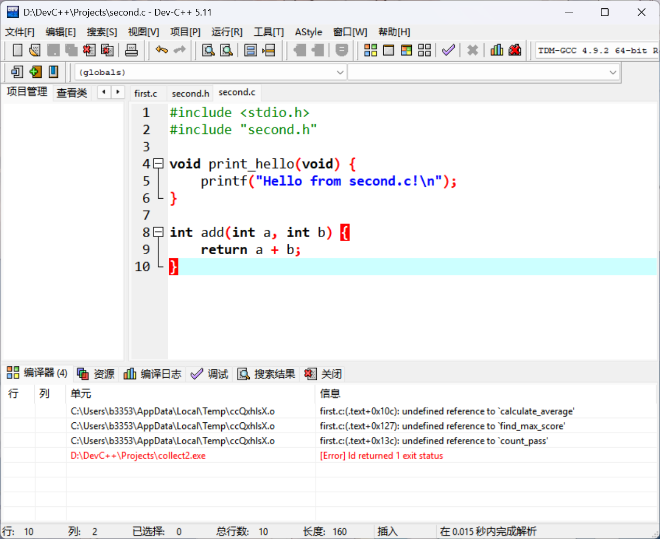The height and width of the screenshot is (539, 660).
Task: Click the New file toolbar icon
Action: [x=18, y=50]
